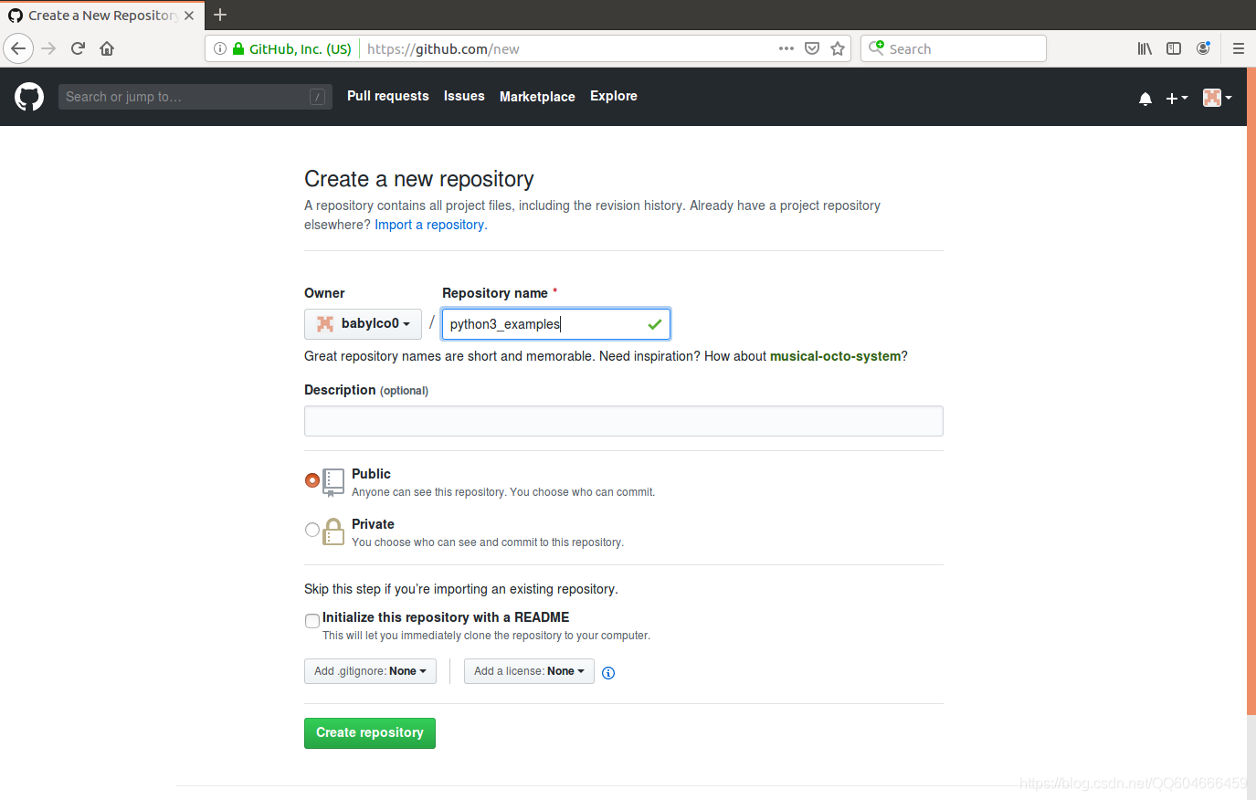Reload the page with the refresh icon
Image resolution: width=1256 pixels, height=800 pixels.
point(78,48)
